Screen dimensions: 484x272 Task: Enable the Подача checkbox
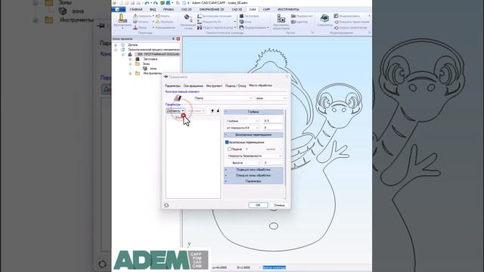[229, 149]
